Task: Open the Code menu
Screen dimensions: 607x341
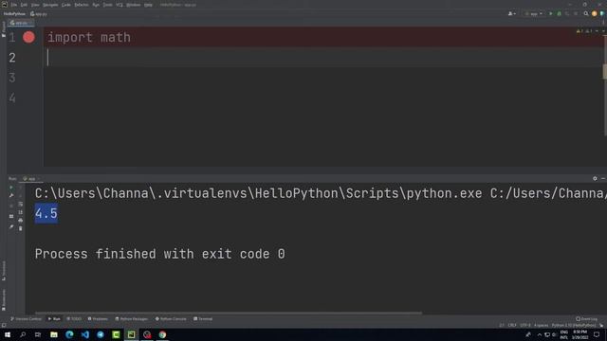Action: pos(66,5)
